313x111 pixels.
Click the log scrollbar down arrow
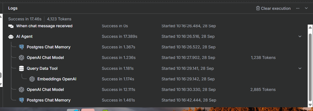click(310, 105)
